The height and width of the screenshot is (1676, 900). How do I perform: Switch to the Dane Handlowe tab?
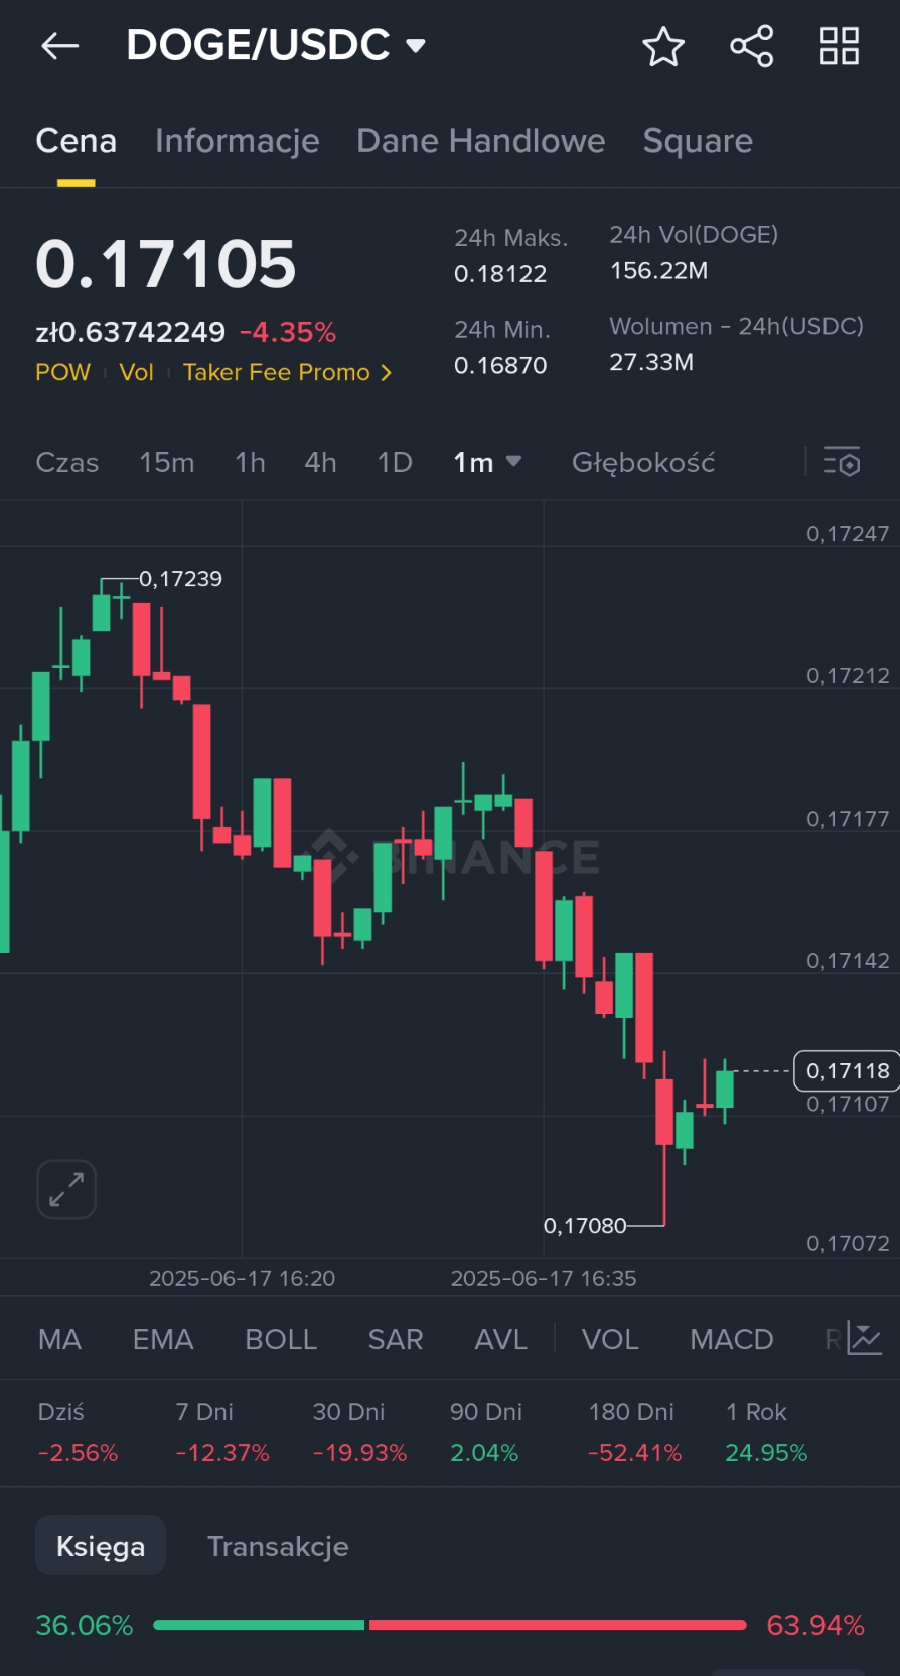[481, 141]
